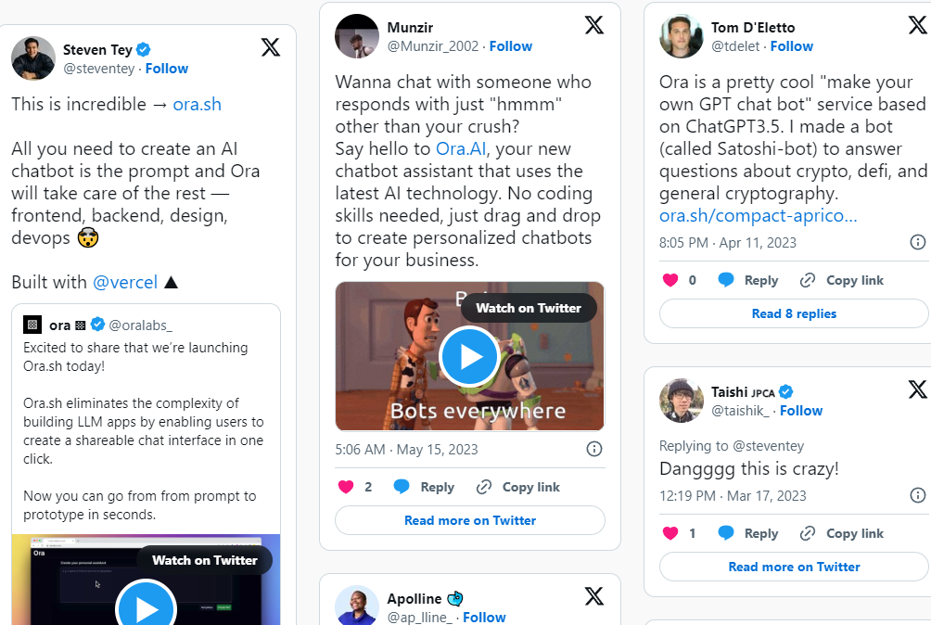The width and height of the screenshot is (931, 625).
Task: Open Taishi's profile avatar
Action: (681, 401)
